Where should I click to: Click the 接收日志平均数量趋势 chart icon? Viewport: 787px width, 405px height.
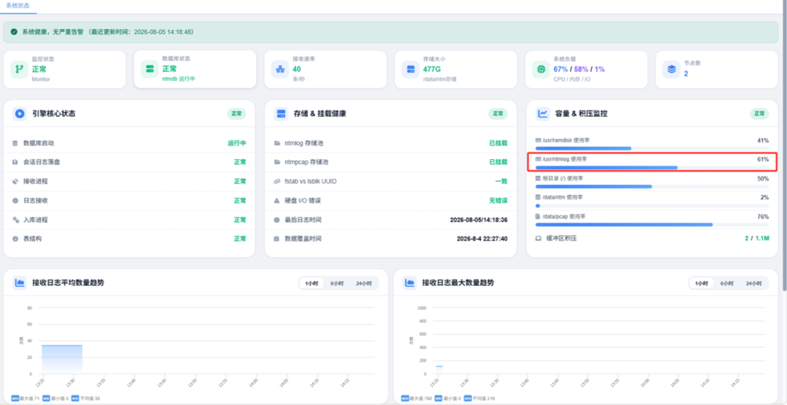20,283
